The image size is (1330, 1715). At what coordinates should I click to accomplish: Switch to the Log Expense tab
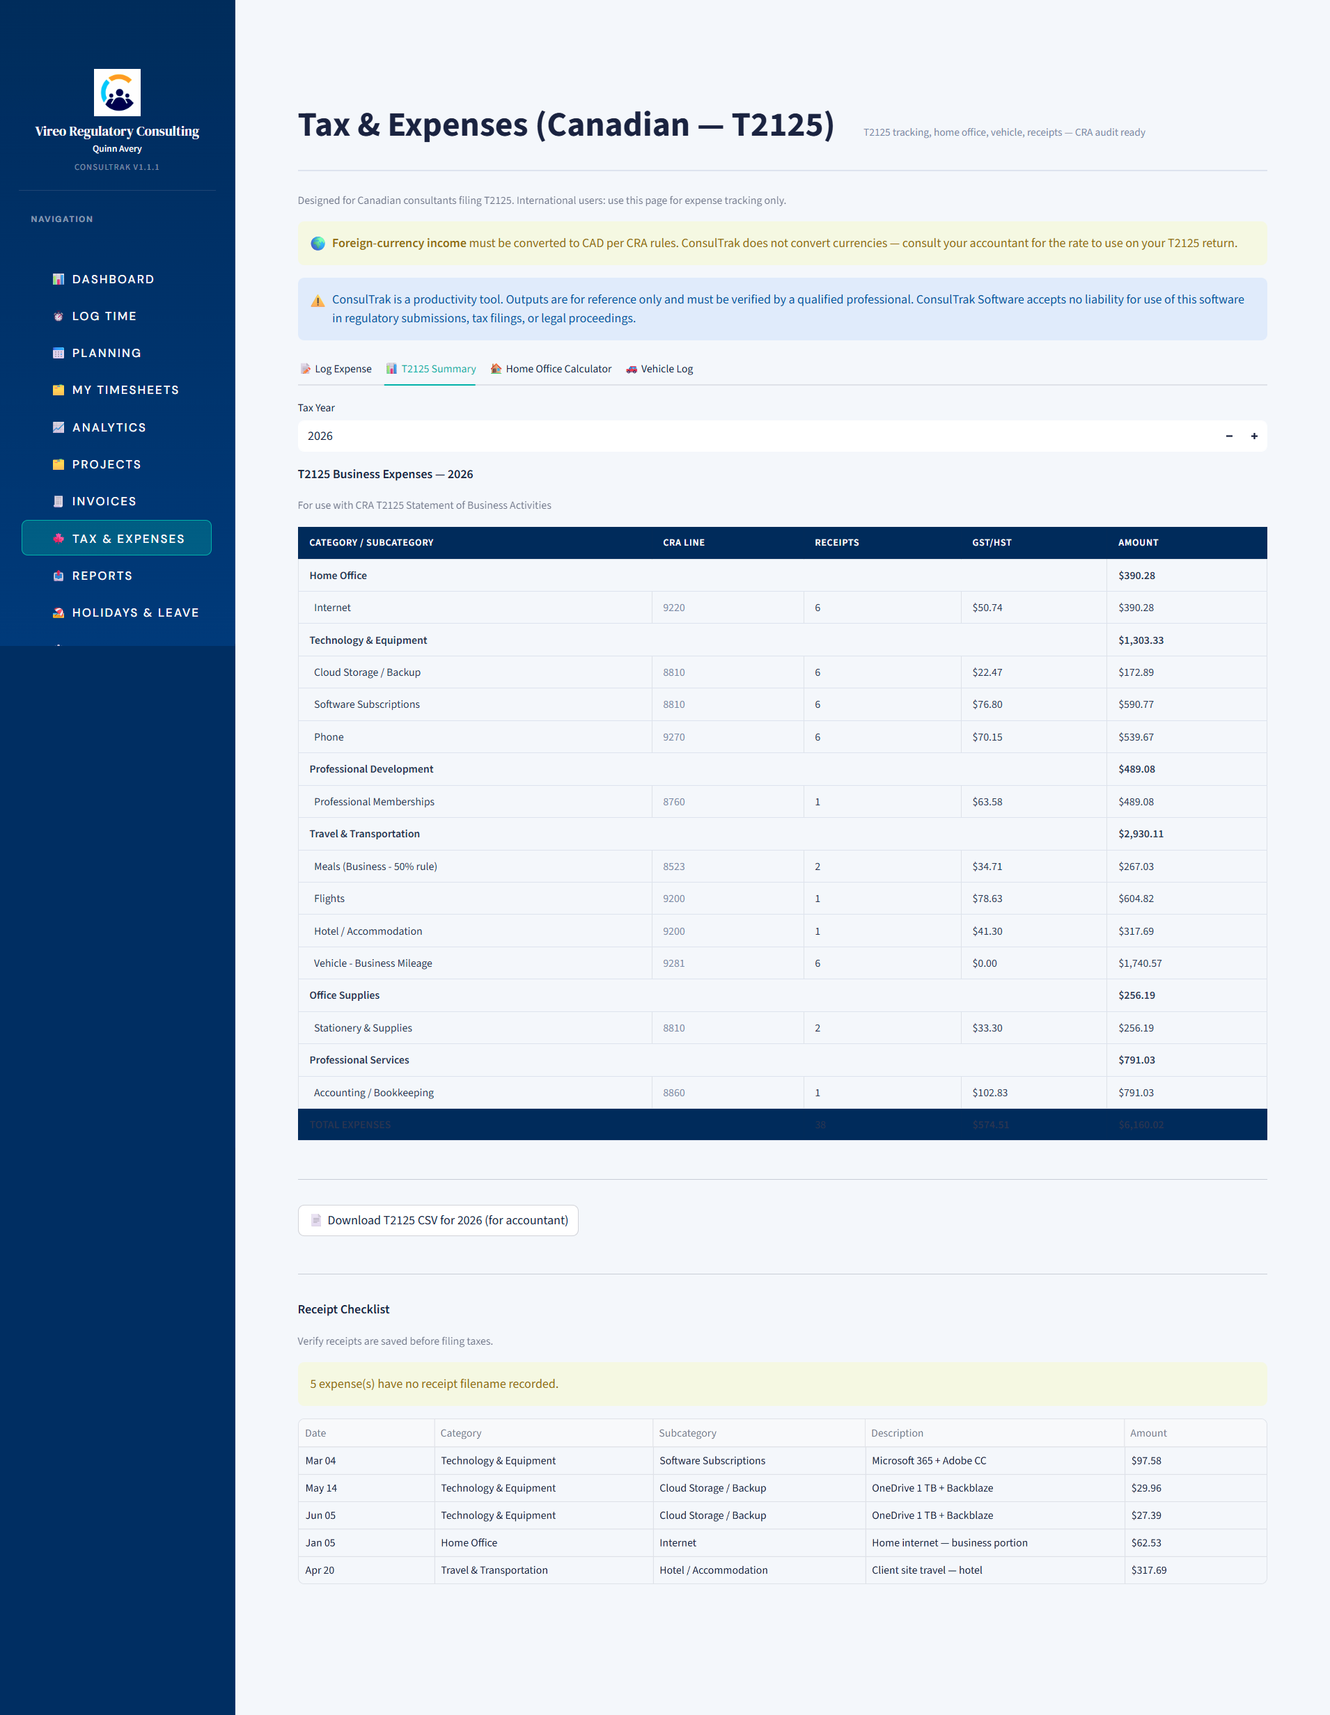click(336, 369)
